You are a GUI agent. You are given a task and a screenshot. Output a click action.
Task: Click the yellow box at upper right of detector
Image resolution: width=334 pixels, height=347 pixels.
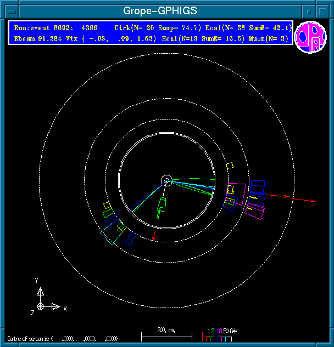[x=230, y=165]
